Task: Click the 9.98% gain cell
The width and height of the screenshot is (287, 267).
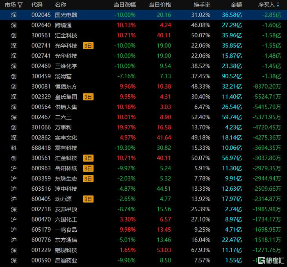Action: [128, 230]
